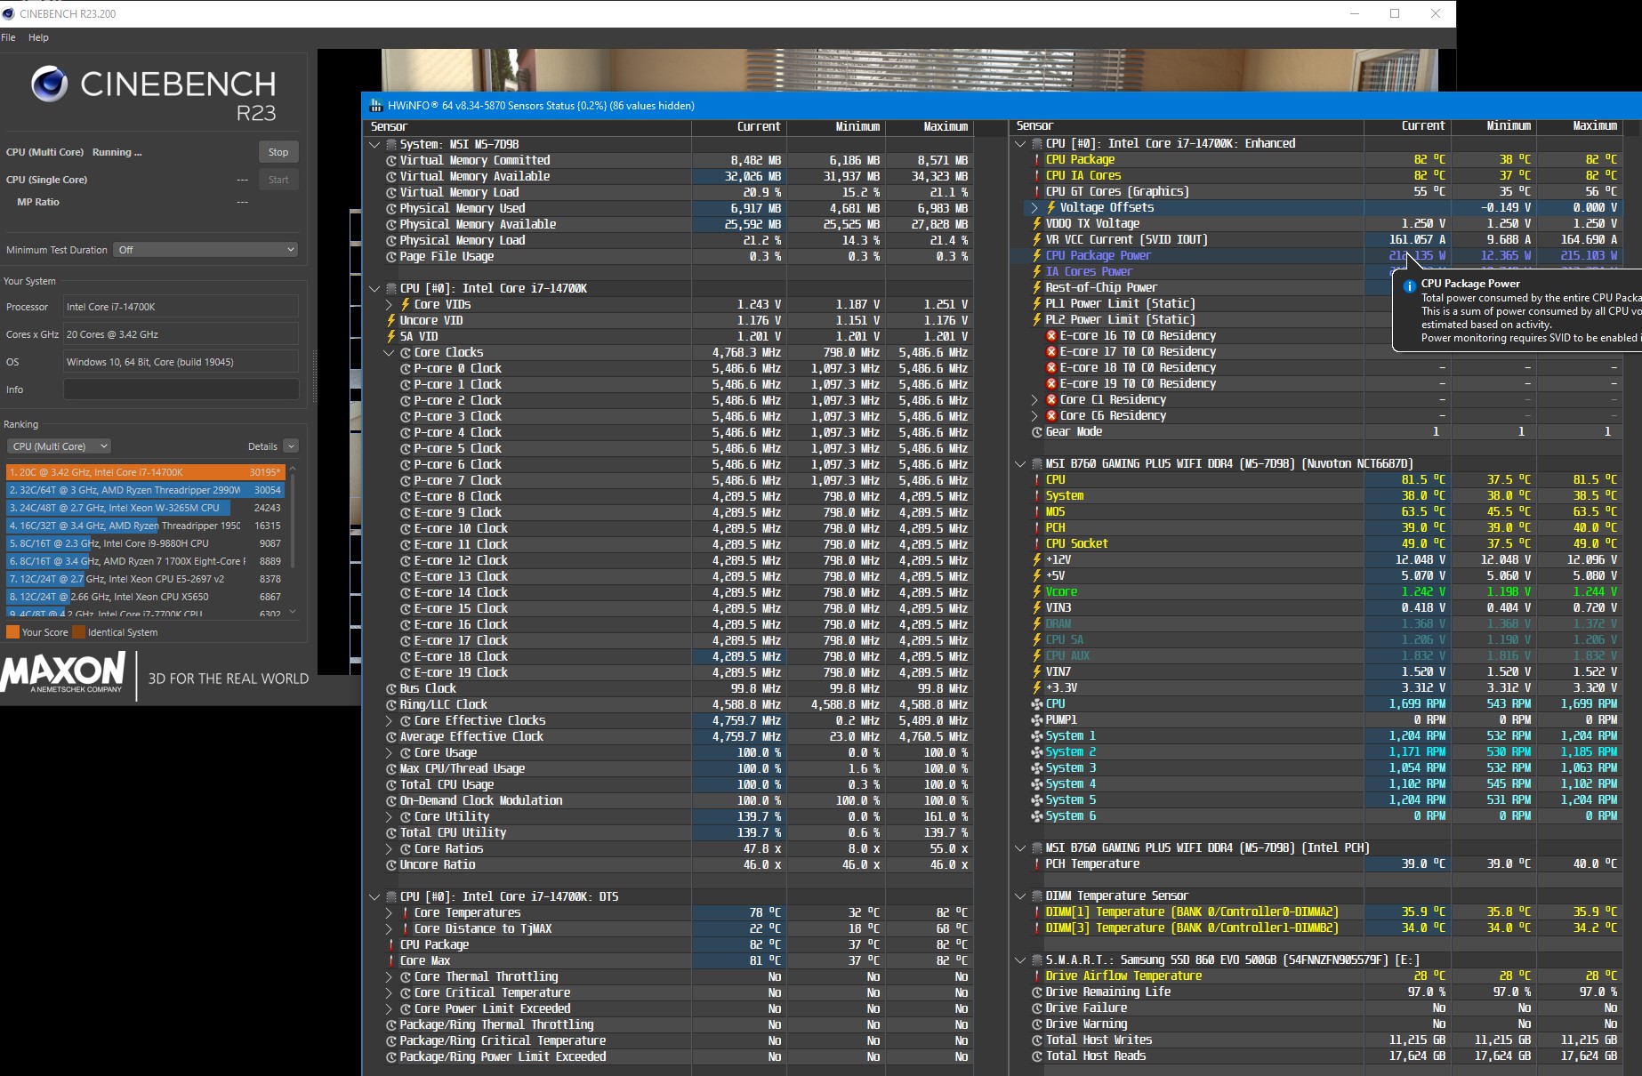Click the lightning bolt icon next to SA VID
This screenshot has width=1642, height=1076.
(x=391, y=337)
